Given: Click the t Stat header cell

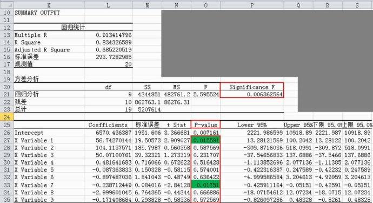Looking at the screenshot, I should [177, 125].
